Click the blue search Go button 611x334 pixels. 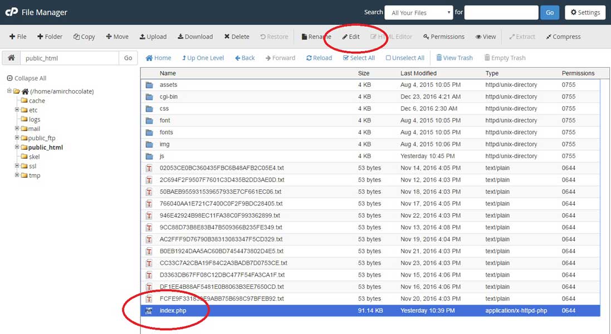tap(550, 12)
